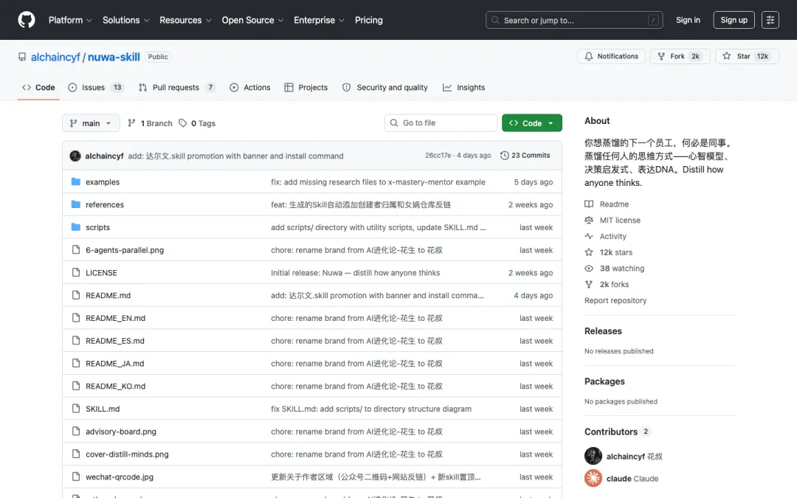Select the Code tab
Image resolution: width=797 pixels, height=498 pixels.
tap(38, 87)
